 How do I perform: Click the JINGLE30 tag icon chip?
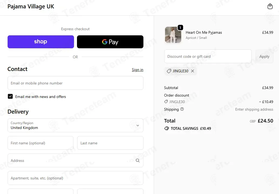169,71
